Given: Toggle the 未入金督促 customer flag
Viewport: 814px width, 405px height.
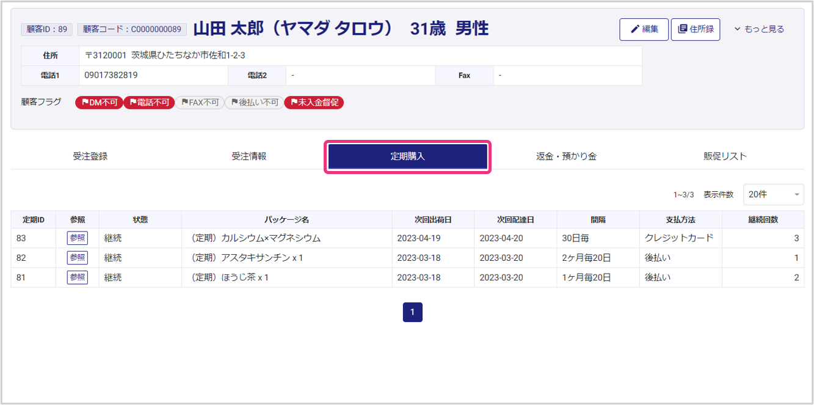Looking at the screenshot, I should point(314,103).
